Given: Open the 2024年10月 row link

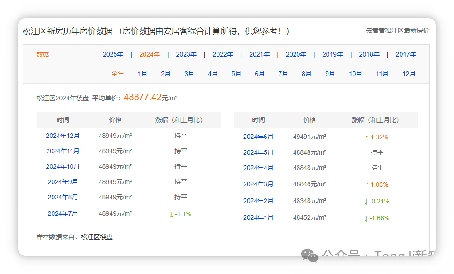Looking at the screenshot, I should (x=63, y=166).
